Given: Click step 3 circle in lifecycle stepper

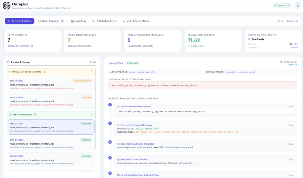Looking at the screenshot, I should tap(110, 142).
